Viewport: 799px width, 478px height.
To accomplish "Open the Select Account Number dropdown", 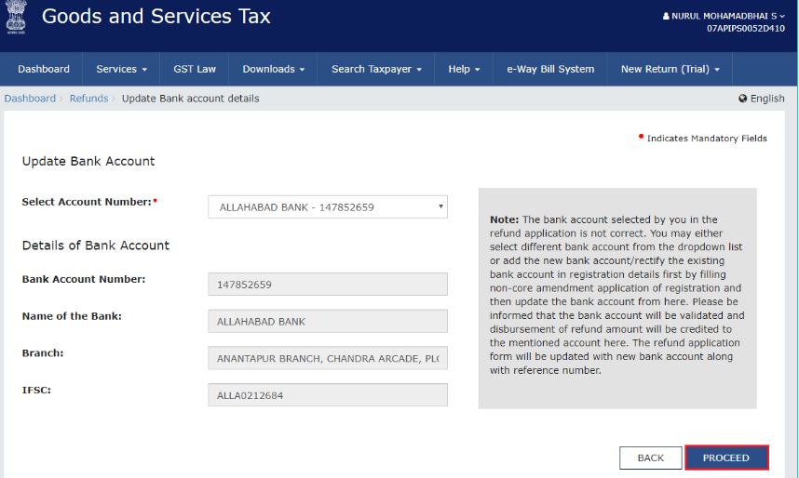I will point(328,207).
